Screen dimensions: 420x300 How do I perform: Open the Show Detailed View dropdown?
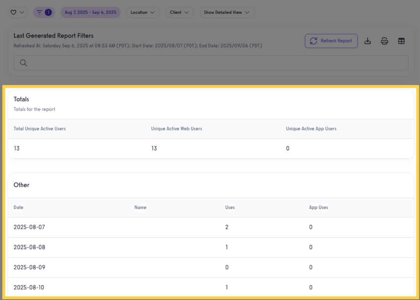(x=227, y=12)
